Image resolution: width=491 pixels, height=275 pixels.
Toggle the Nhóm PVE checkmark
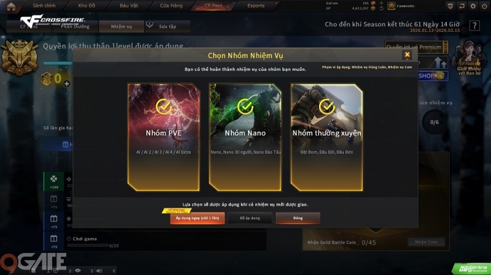(163, 107)
